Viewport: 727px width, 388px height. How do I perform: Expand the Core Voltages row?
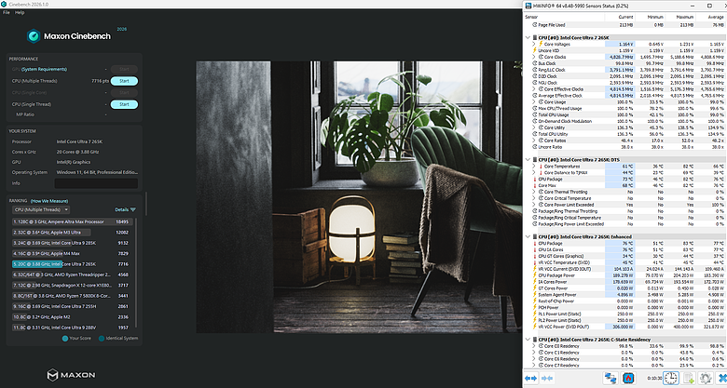coord(534,44)
